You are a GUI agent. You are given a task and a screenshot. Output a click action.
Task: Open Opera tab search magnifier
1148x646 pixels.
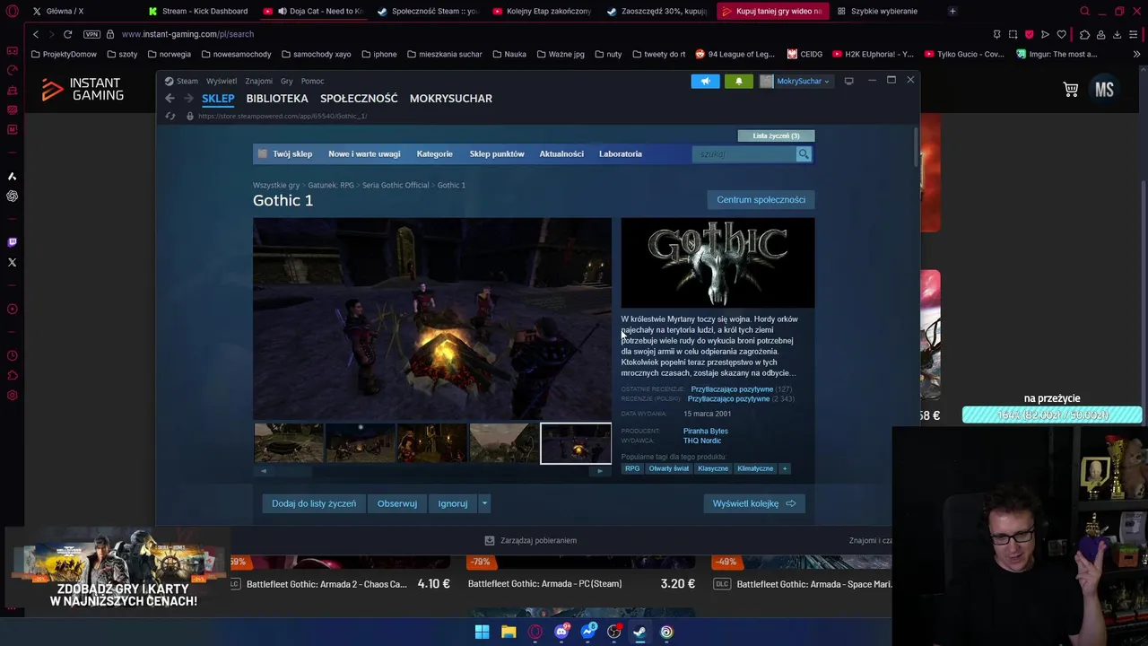1084,11
